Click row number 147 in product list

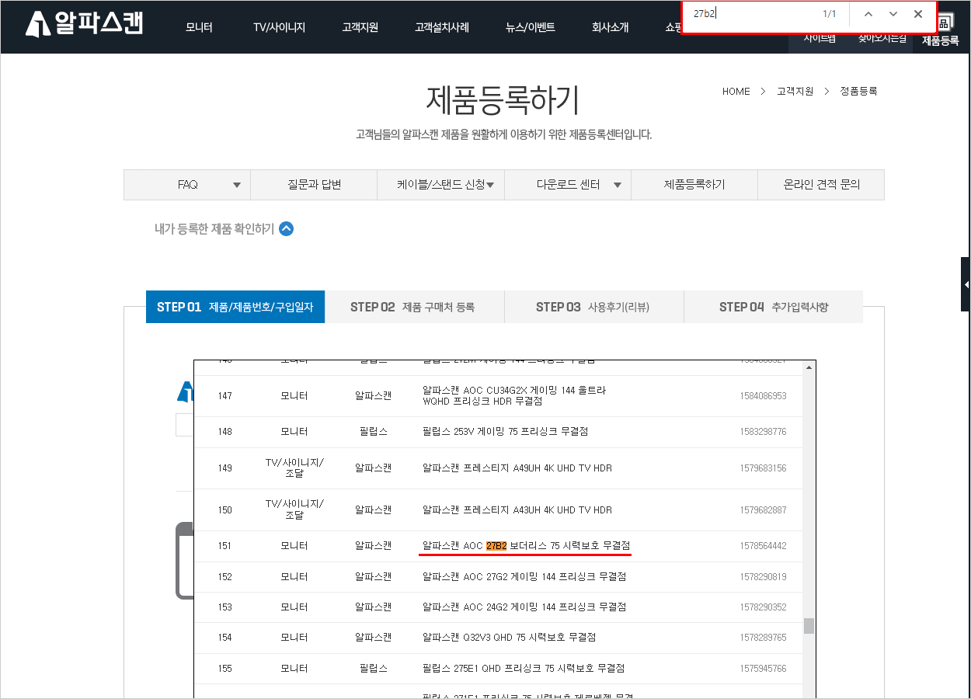pyautogui.click(x=225, y=395)
